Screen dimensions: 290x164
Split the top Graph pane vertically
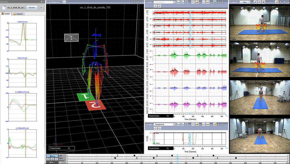[222, 2]
